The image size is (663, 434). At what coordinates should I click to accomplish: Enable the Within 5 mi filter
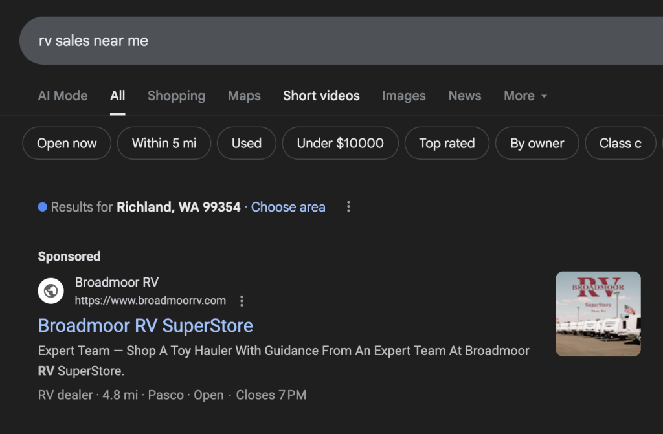click(x=164, y=144)
